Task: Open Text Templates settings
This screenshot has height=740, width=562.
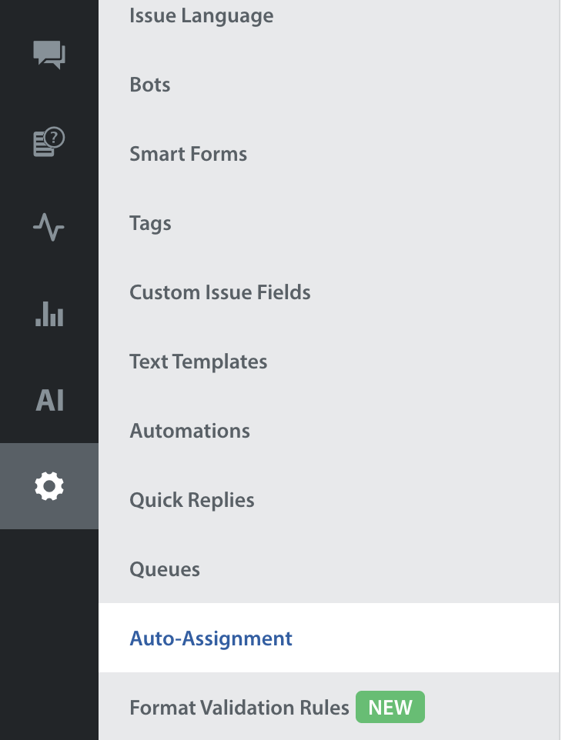Action: pyautogui.click(x=199, y=362)
